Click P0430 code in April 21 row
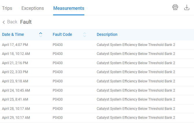 58,63
